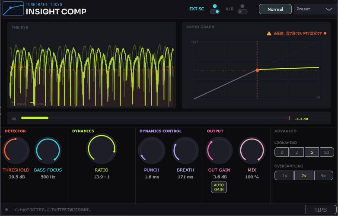The height and width of the screenshot is (216, 338).
Task: Click the PUNCH knob
Action: click(x=152, y=150)
